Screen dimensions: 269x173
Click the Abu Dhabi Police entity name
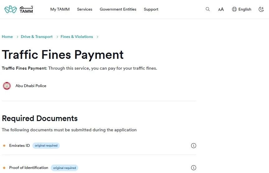point(31,86)
